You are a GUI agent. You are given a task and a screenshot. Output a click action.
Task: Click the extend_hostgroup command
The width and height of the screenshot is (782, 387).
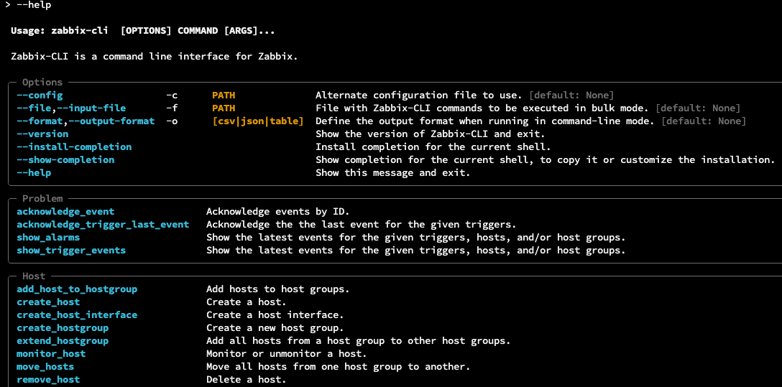63,341
